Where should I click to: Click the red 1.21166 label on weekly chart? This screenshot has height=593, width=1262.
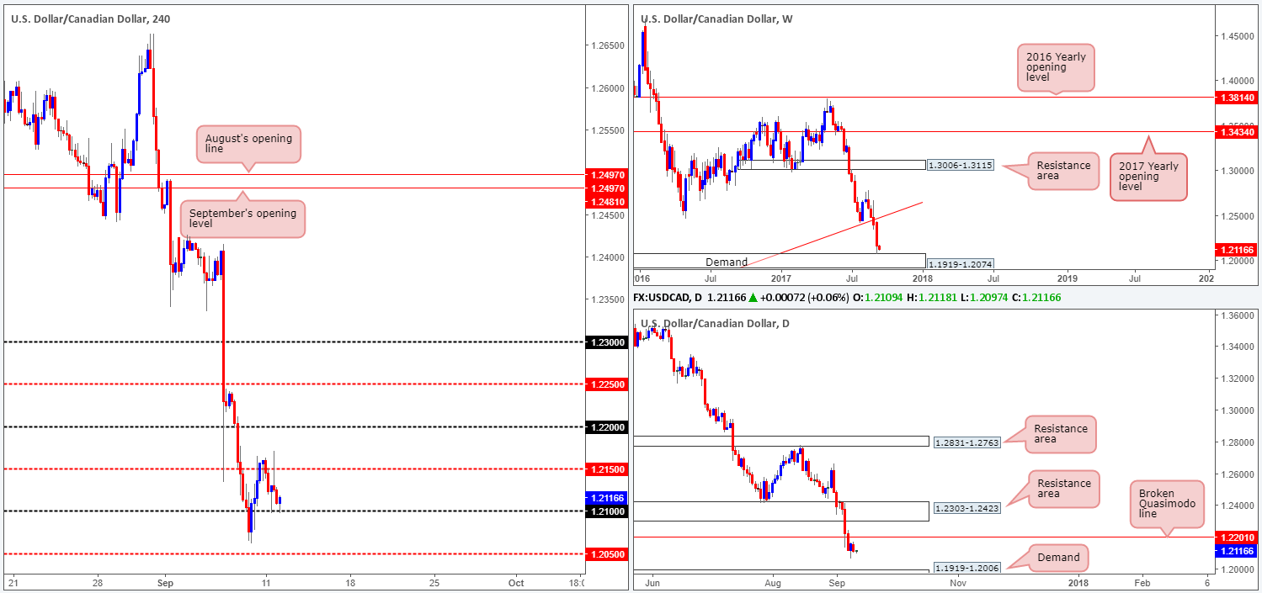(1235, 250)
